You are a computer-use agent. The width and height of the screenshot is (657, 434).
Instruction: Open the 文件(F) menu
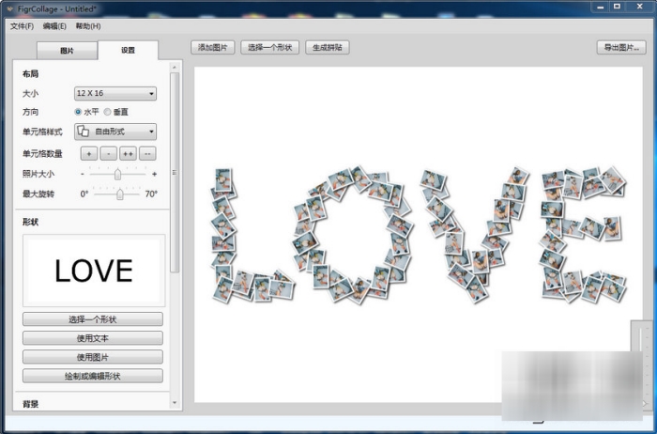click(x=22, y=25)
